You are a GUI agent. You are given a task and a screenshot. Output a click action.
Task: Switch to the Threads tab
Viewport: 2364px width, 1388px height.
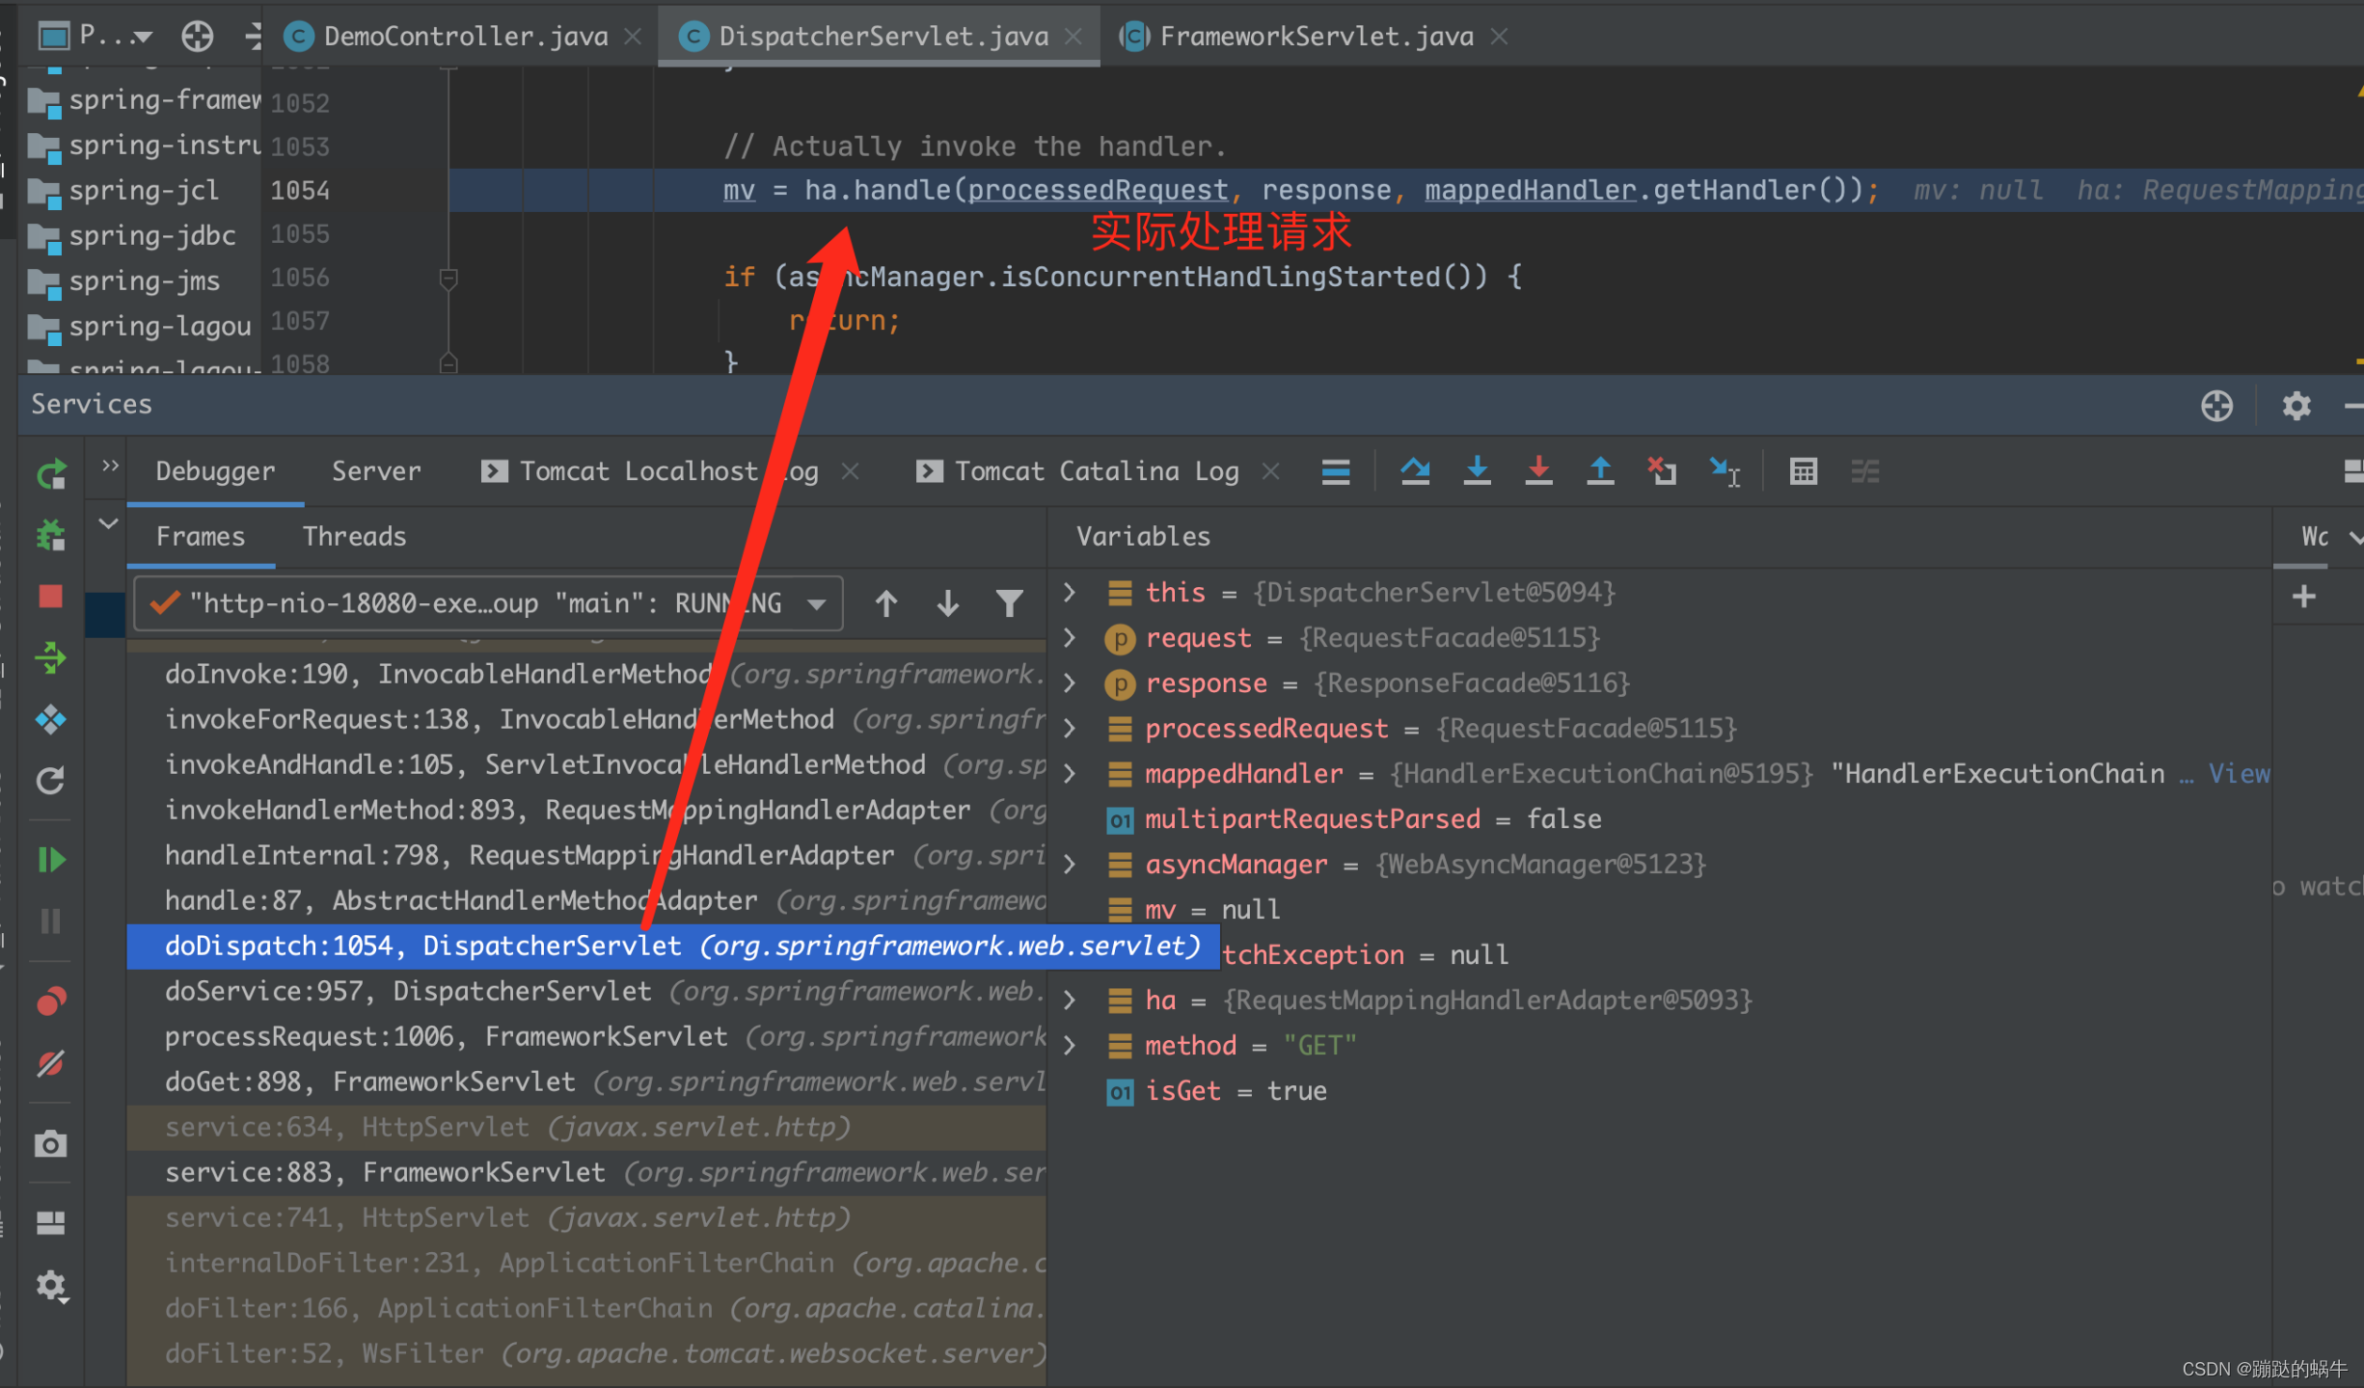pyautogui.click(x=354, y=536)
